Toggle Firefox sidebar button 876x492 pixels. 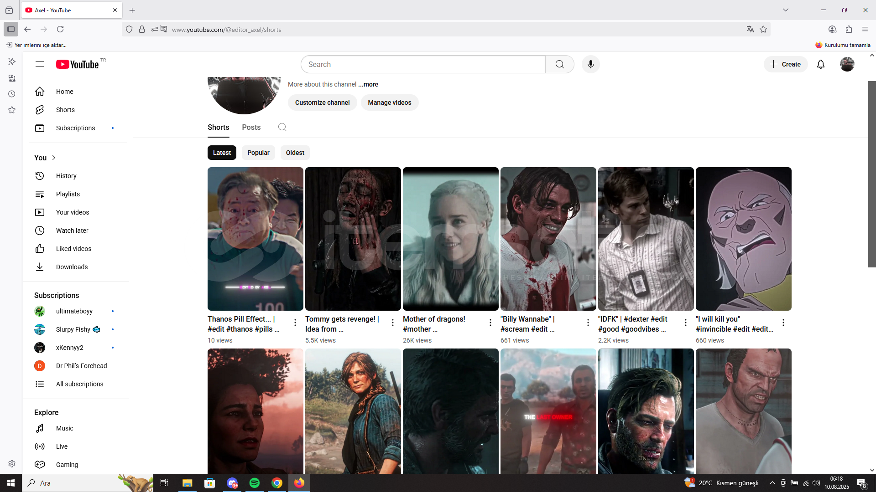point(11,29)
